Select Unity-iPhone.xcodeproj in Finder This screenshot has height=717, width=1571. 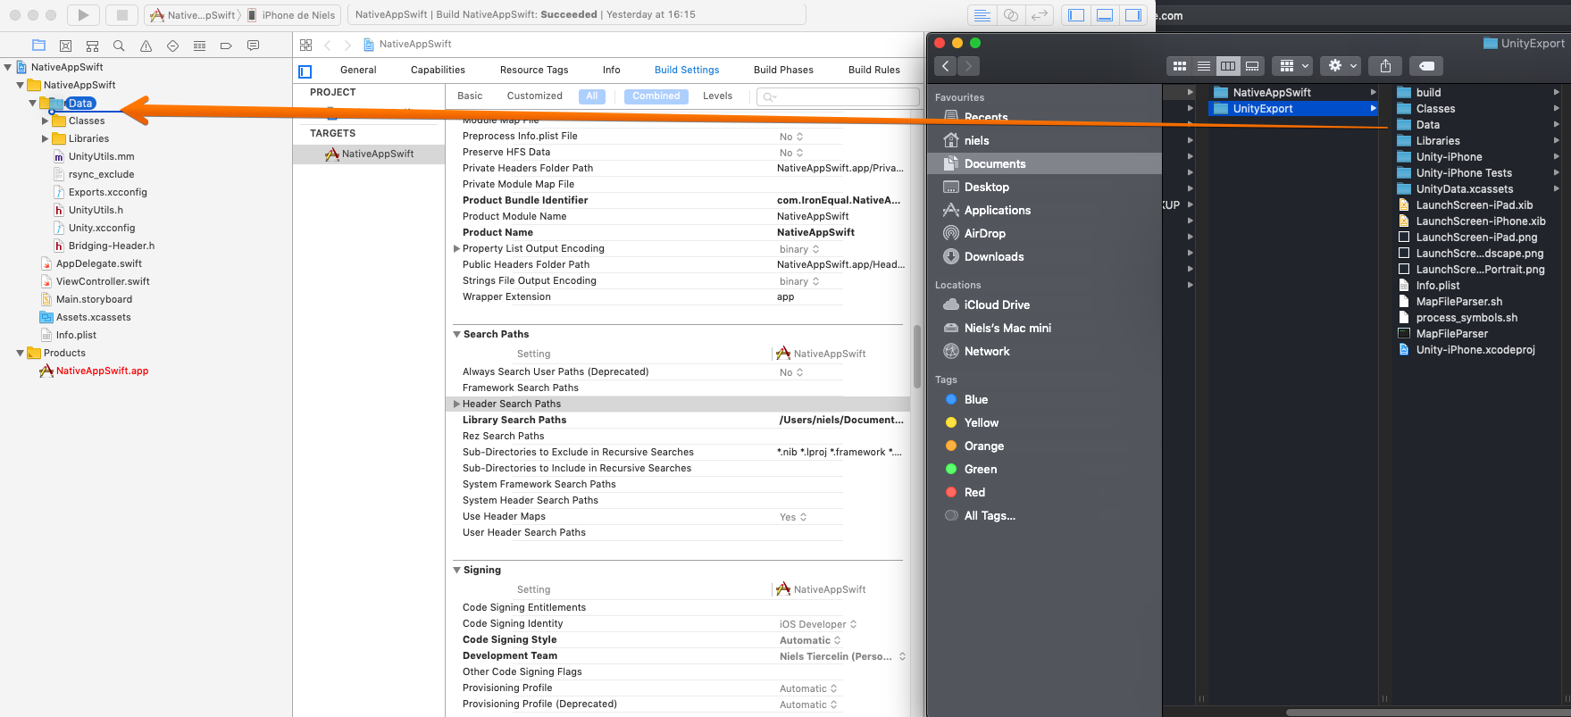point(1475,350)
